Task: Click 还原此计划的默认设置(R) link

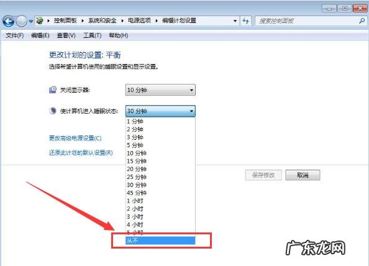Action: point(81,153)
